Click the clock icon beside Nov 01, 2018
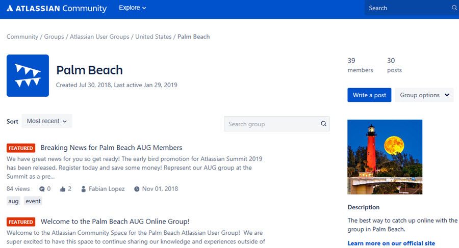Screen dimensions: 459x248 click(137, 189)
